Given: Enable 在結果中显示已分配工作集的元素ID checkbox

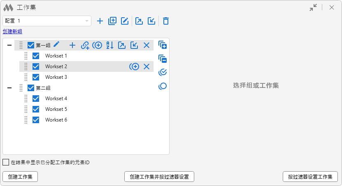Looking at the screenshot, I should 6,162.
